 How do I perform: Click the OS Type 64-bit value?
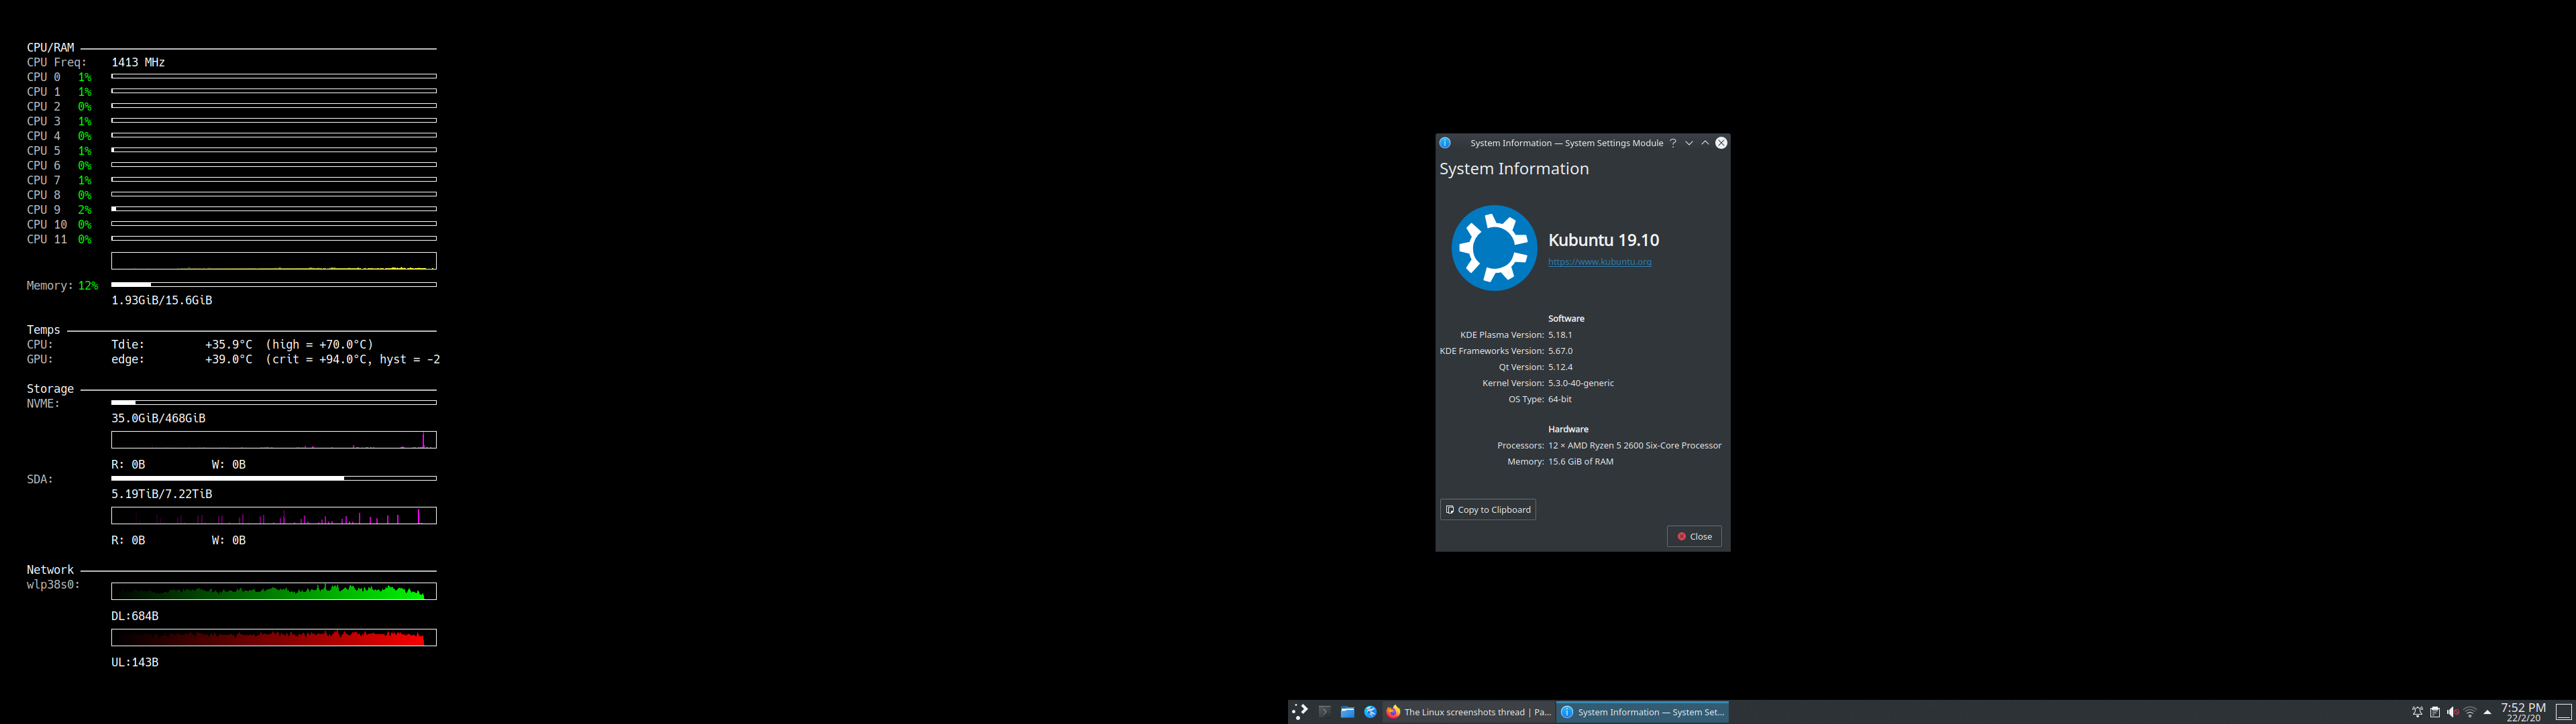tap(1560, 399)
